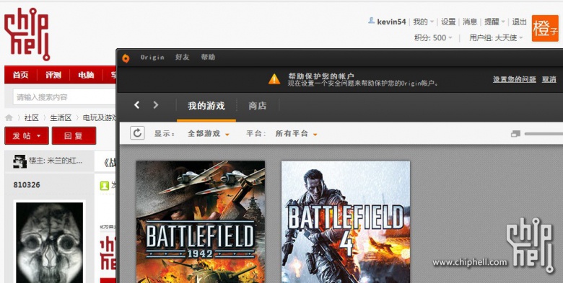Image resolution: width=563 pixels, height=283 pixels.
Task: Click the green icon beside the post info line
Action: click(105, 186)
